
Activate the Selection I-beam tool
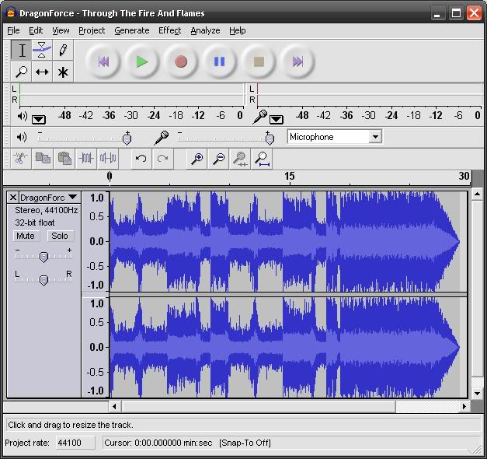coord(23,51)
